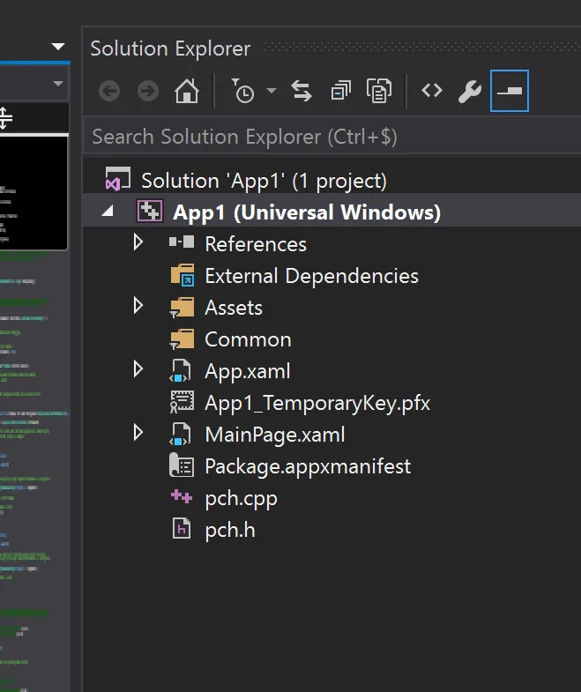Screen dimensions: 581x692
Task: Select the MainPage.xaml file
Action: (x=275, y=435)
